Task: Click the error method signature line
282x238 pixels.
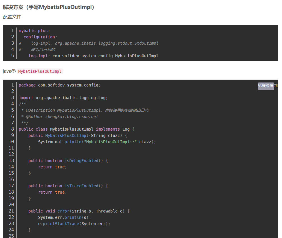Action: click(79, 211)
